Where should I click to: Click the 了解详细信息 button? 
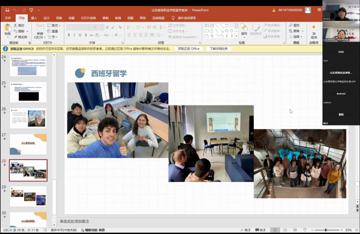(219, 49)
